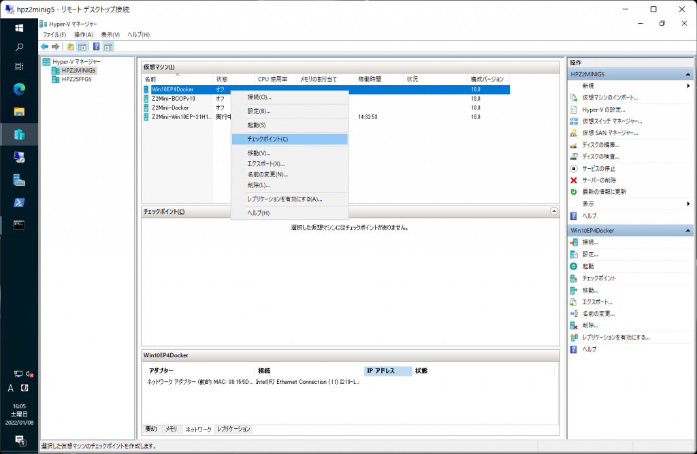Viewport: 697px width, 454px height.
Task: Click 削除 in the Actions pane
Action: [x=590, y=325]
